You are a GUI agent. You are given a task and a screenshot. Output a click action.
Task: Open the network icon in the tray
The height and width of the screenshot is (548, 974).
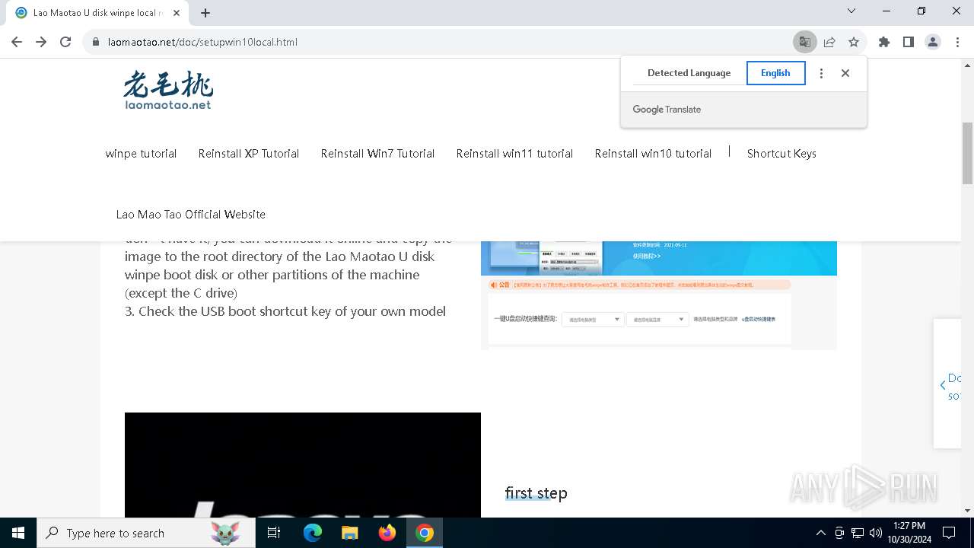(858, 533)
